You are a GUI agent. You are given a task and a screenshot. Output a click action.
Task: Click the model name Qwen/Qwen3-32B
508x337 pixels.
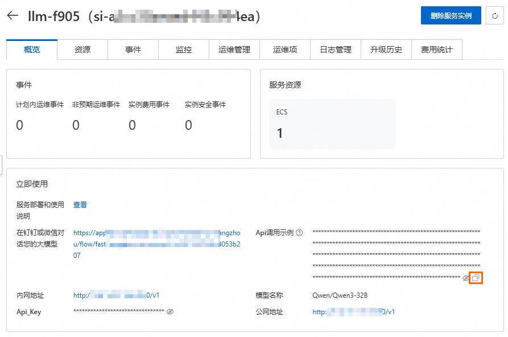click(340, 295)
